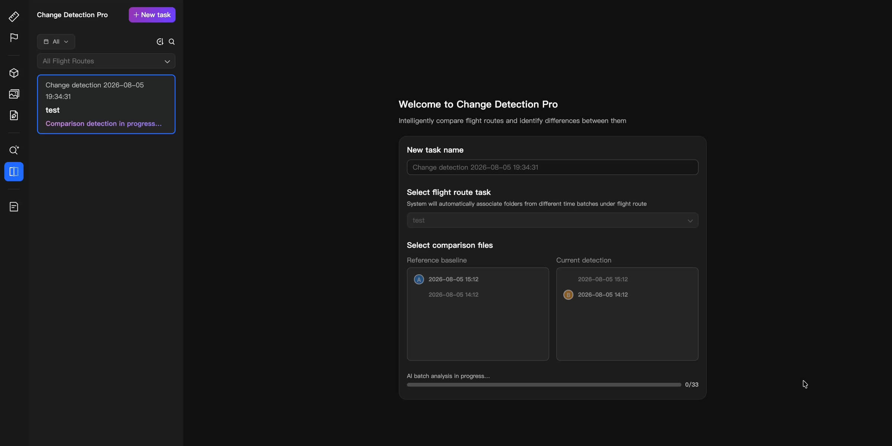Open the report document icon in sidebar
This screenshot has width=892, height=446.
tap(14, 207)
